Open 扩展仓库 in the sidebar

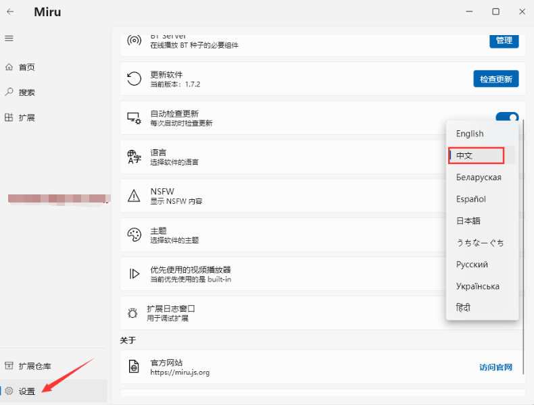click(x=34, y=366)
